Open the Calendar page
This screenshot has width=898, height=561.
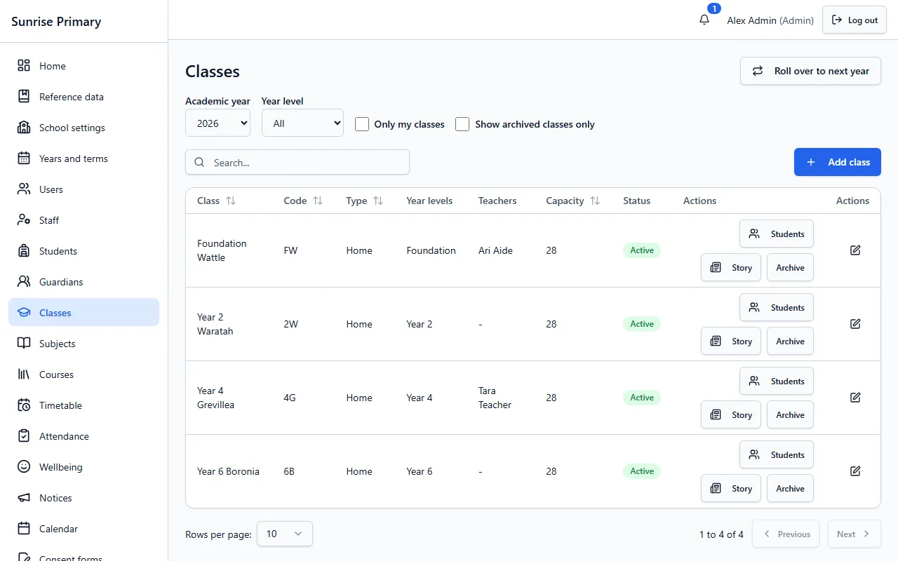[x=84, y=529]
